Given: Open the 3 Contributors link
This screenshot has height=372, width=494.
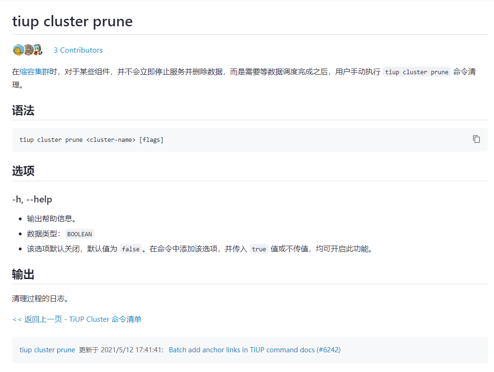Looking at the screenshot, I should [x=78, y=50].
